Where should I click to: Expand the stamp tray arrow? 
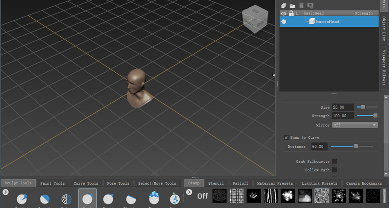click(x=189, y=192)
